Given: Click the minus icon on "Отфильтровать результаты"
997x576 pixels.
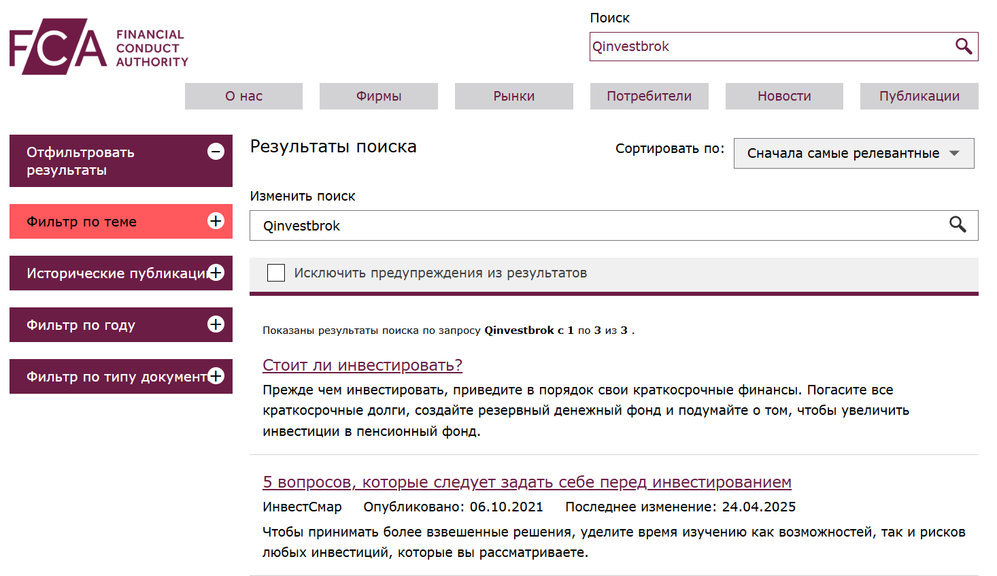Looking at the screenshot, I should coord(216,151).
